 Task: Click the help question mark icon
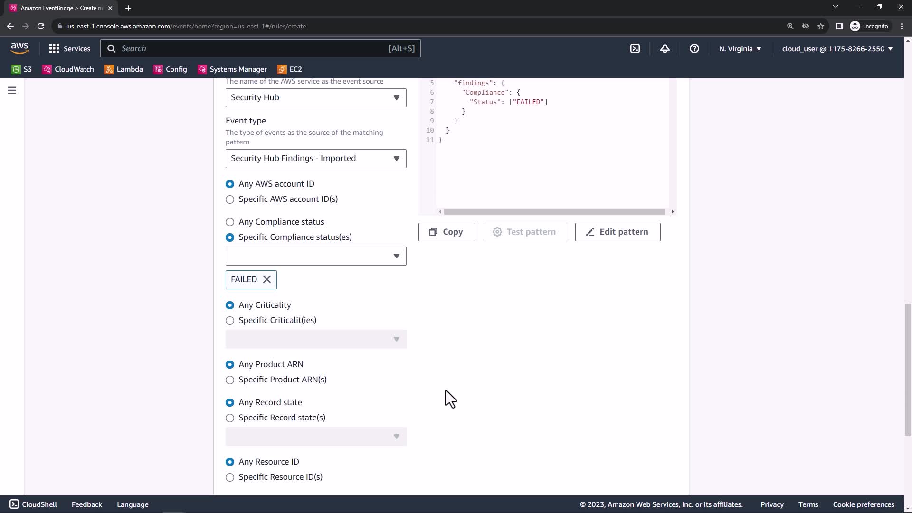coord(694,48)
